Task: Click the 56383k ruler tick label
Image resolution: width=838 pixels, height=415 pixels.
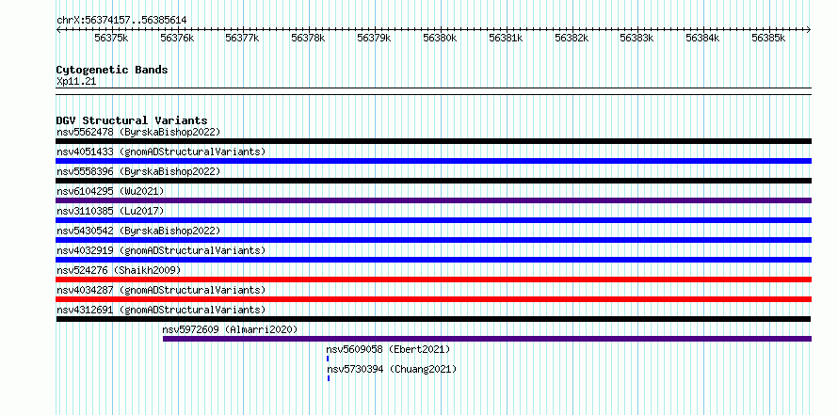Action: [637, 38]
